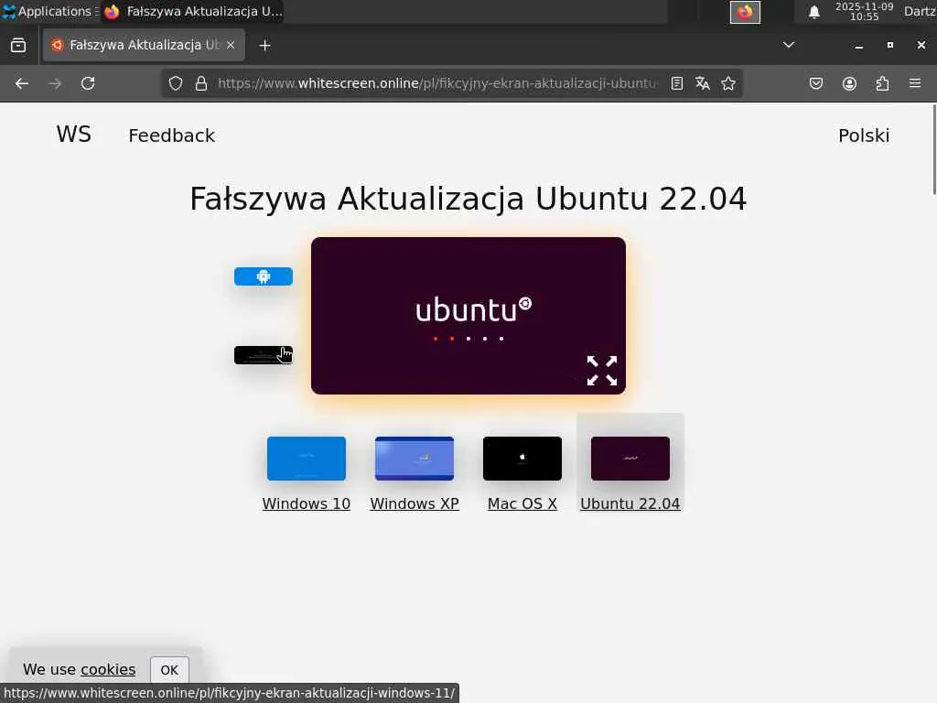Translate this page icon
This screenshot has height=703, width=937.
pyautogui.click(x=702, y=83)
